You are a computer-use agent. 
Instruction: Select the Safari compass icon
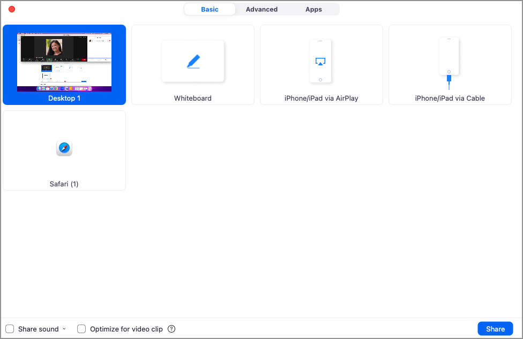[64, 148]
